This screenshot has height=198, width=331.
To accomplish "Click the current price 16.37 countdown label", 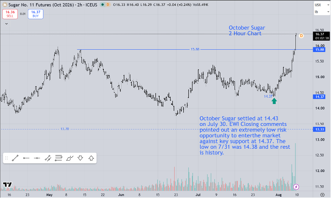I will tap(321, 36).
